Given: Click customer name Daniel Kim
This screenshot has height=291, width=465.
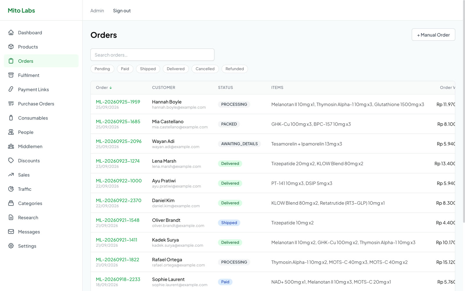Looking at the screenshot, I should [163, 200].
